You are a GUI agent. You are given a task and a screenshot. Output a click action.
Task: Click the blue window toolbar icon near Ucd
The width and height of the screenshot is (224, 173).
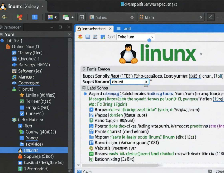103,37
